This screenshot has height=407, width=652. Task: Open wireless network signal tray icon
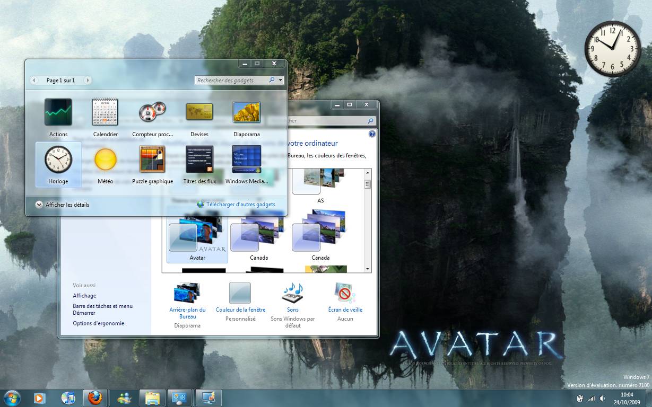592,398
